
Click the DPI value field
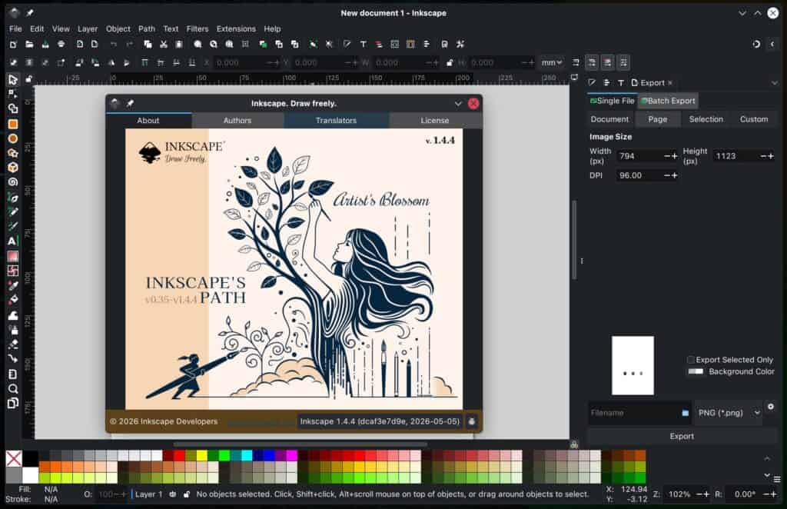639,175
